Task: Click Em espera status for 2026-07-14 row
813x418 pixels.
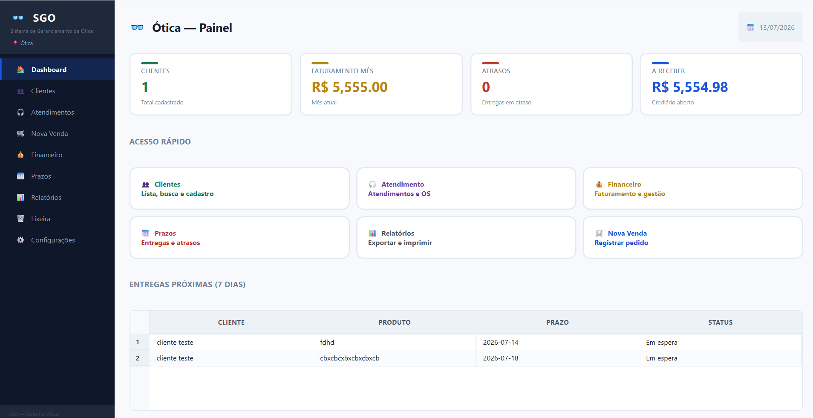Action: tap(721, 342)
